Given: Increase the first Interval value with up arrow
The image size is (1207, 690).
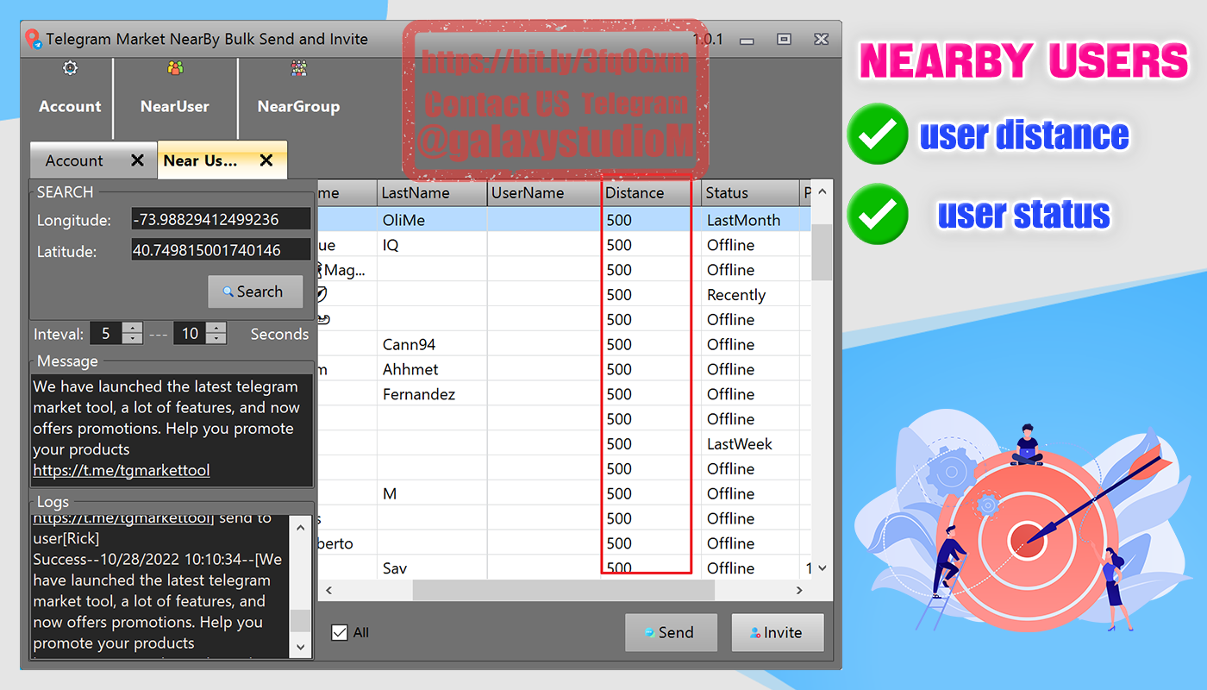Looking at the screenshot, I should tap(131, 329).
